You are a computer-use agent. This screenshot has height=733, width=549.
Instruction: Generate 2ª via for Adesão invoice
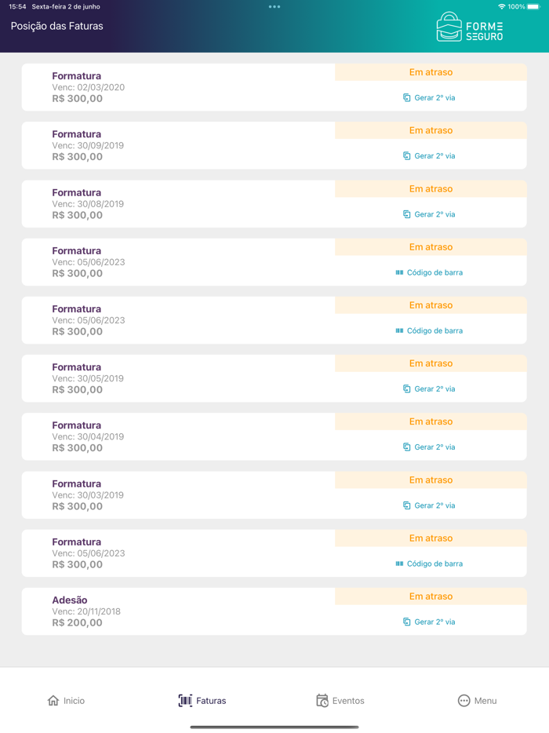[429, 622]
